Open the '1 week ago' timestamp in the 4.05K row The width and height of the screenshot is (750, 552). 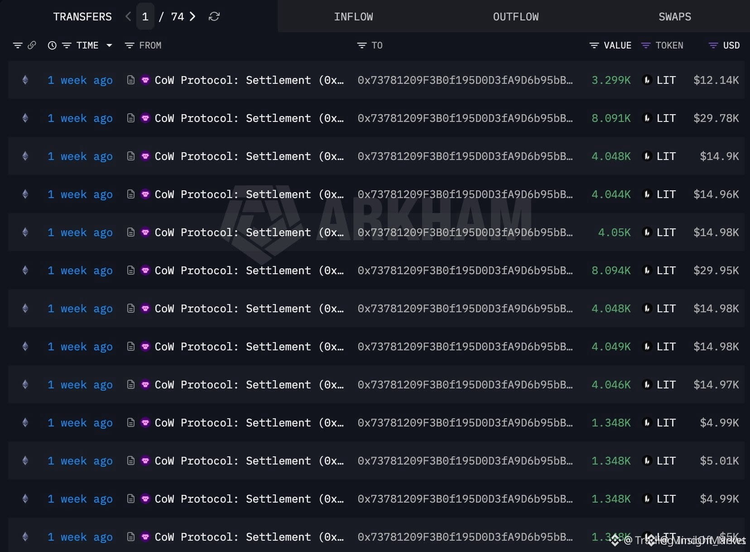[x=80, y=232]
